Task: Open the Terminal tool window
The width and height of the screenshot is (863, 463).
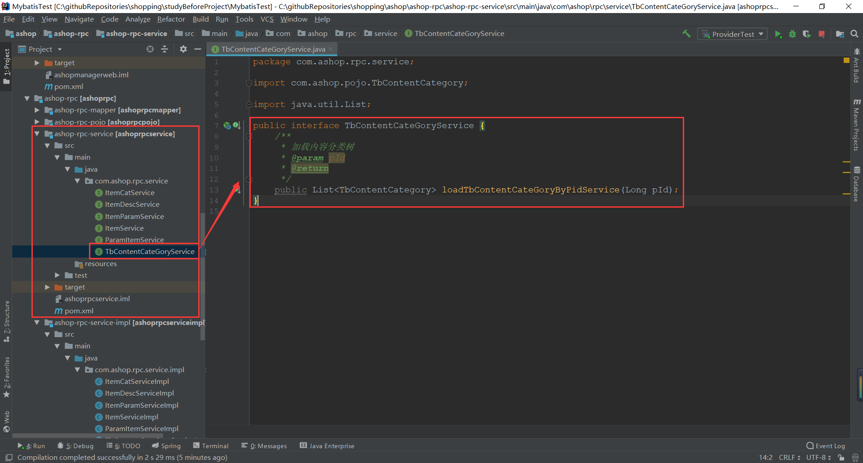Action: [211, 446]
